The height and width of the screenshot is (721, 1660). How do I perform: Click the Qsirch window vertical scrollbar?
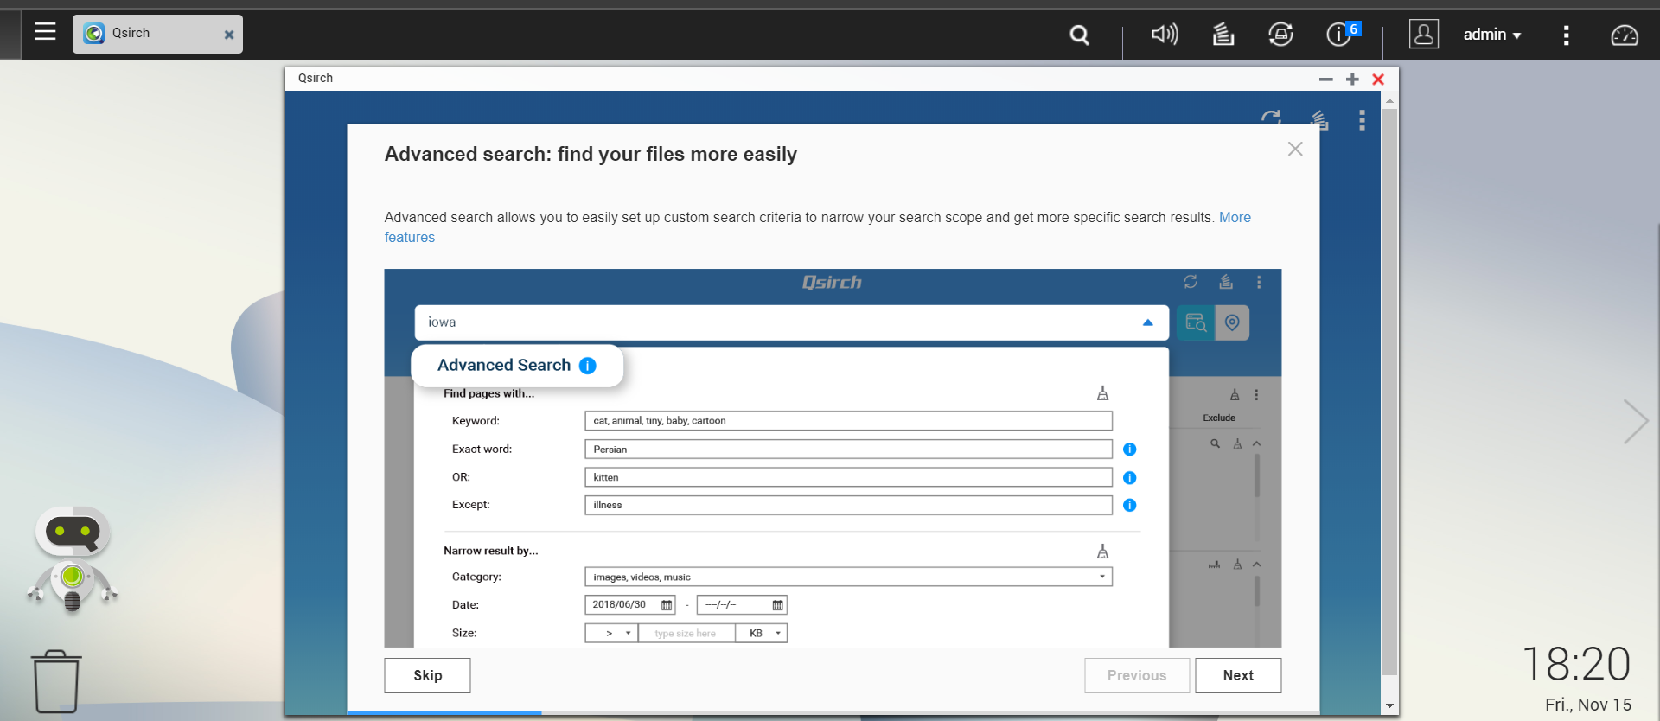point(1390,392)
